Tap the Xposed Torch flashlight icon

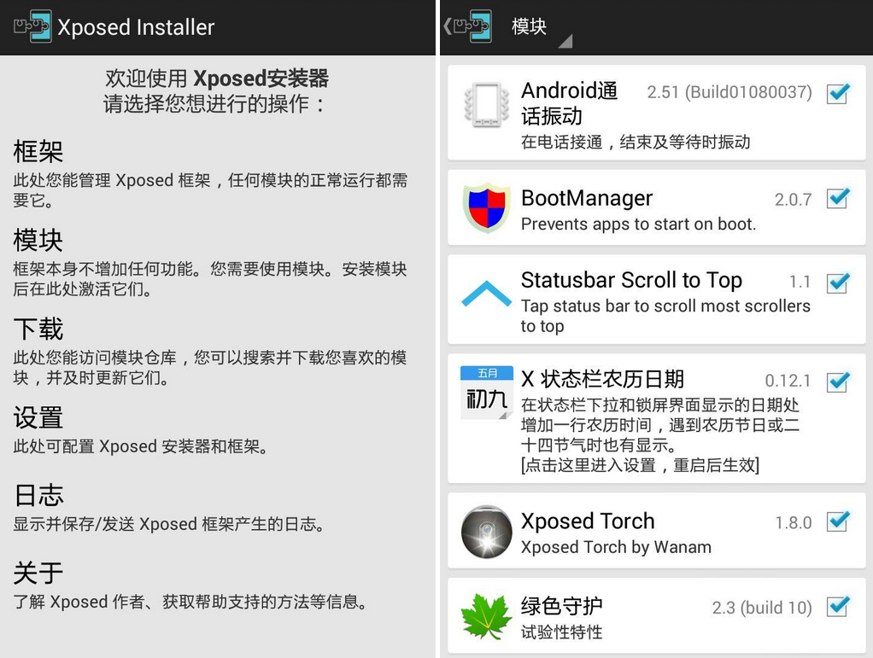(487, 531)
